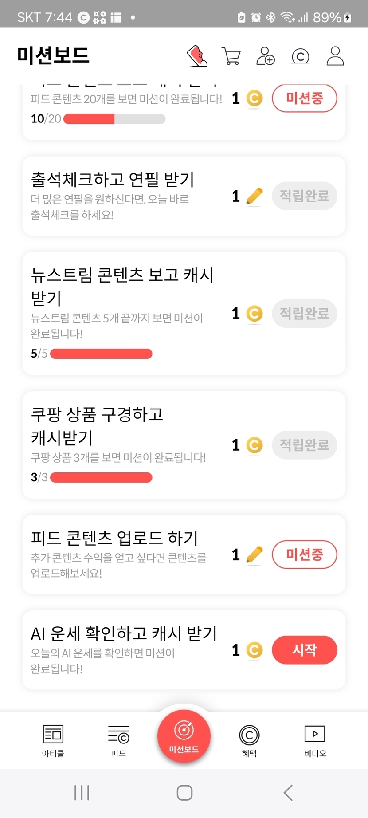Image resolution: width=368 pixels, height=818 pixels.
Task: Tap the add friend icon
Action: click(x=266, y=56)
